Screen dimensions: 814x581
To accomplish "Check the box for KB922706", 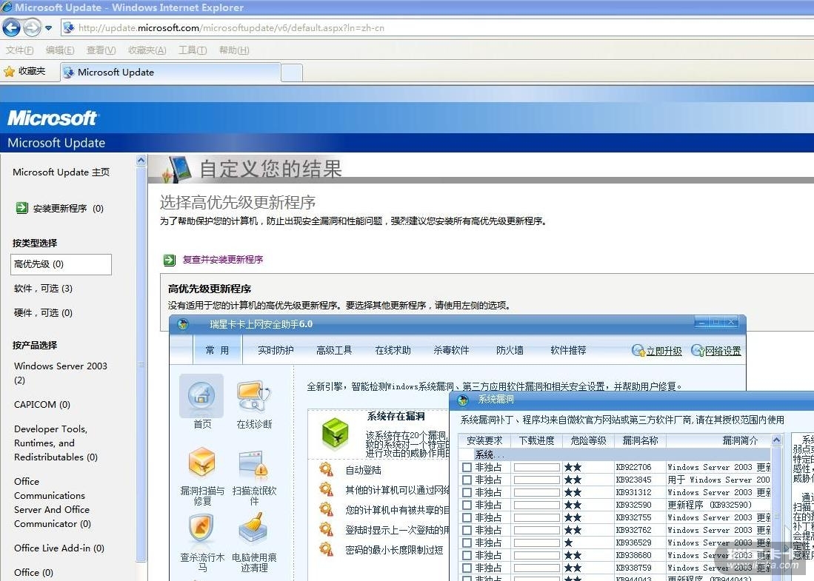I will [467, 468].
